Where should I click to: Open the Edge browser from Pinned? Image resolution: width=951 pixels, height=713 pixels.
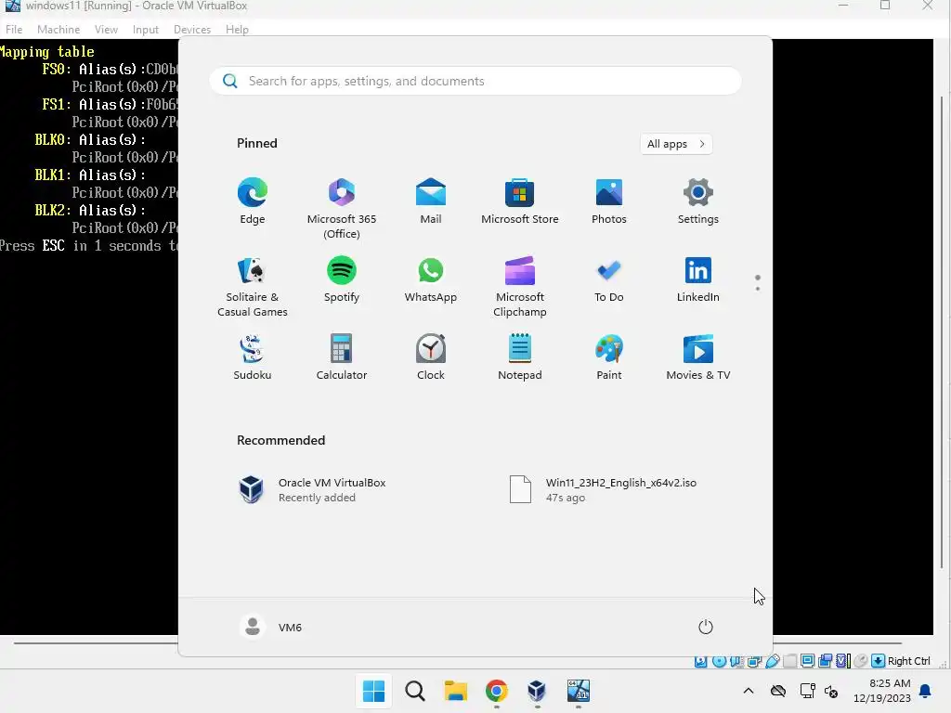pos(253,201)
